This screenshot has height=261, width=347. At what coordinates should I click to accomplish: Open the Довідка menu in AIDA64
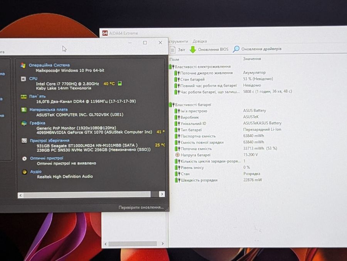200,41
